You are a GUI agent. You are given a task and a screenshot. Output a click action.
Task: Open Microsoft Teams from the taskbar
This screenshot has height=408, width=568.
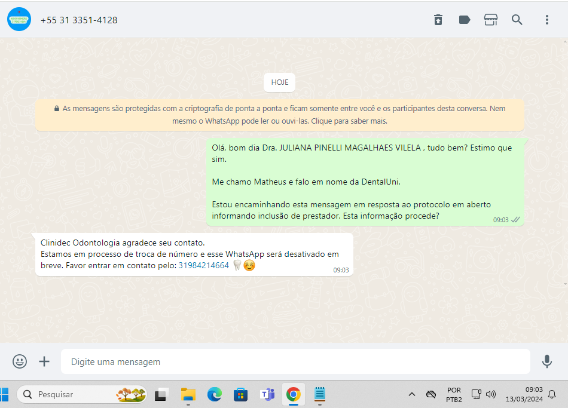pos(267,394)
